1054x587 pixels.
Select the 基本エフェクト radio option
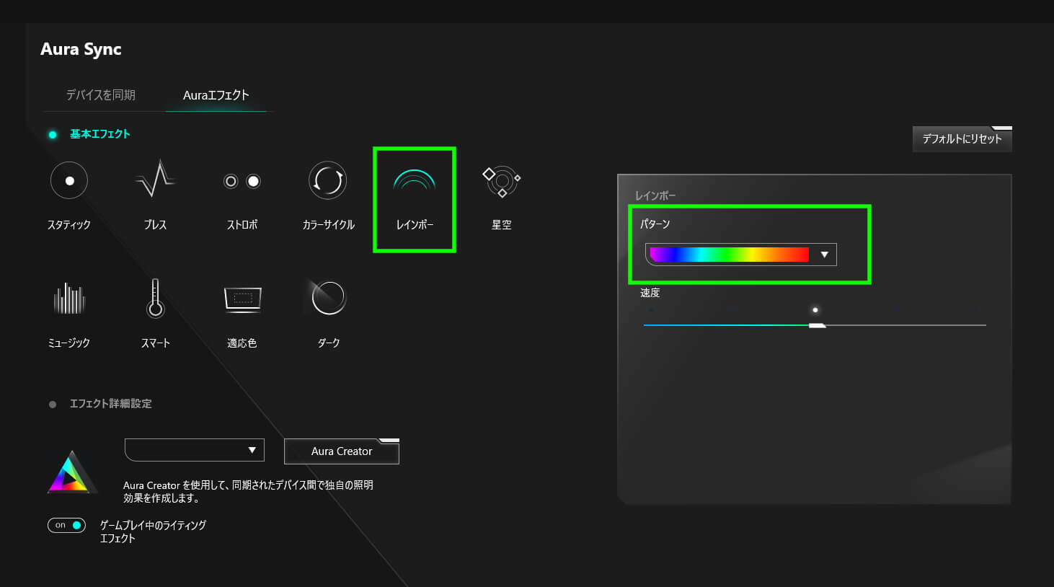click(53, 135)
